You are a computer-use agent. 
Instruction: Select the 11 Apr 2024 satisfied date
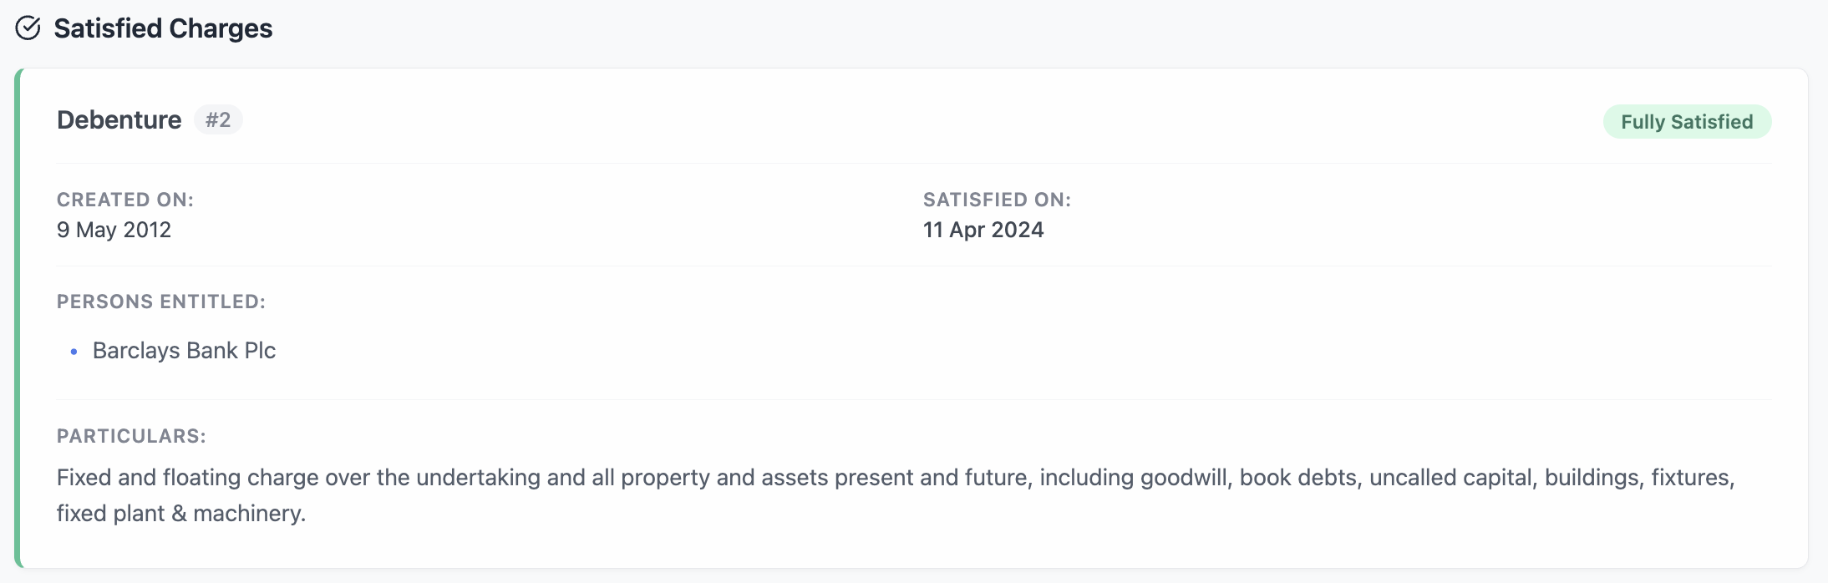[983, 230]
